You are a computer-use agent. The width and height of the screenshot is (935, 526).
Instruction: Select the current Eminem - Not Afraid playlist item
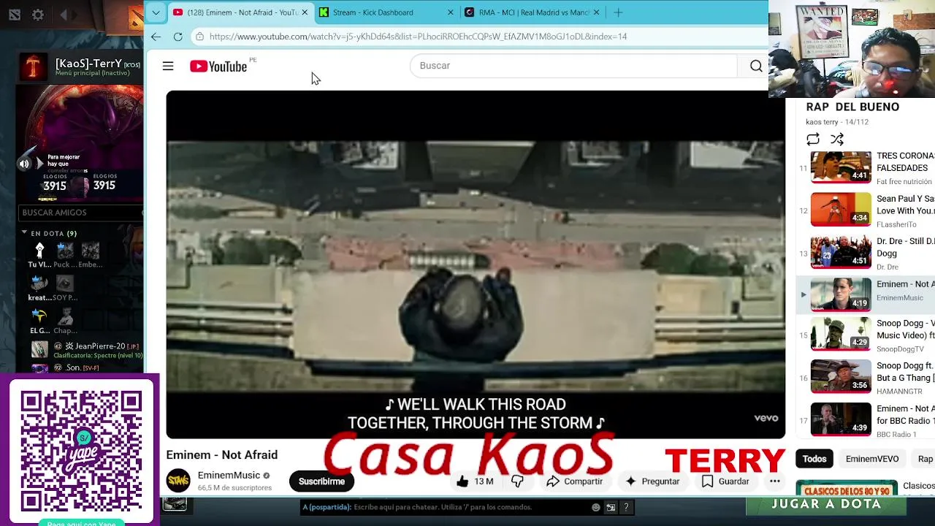866,294
